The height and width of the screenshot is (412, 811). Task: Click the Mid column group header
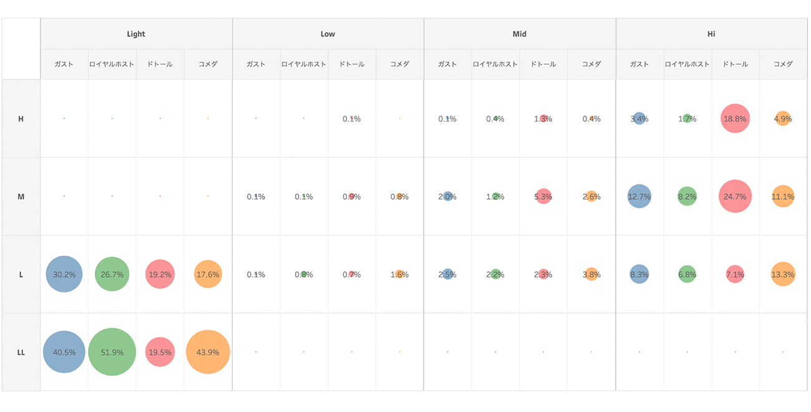tap(520, 34)
